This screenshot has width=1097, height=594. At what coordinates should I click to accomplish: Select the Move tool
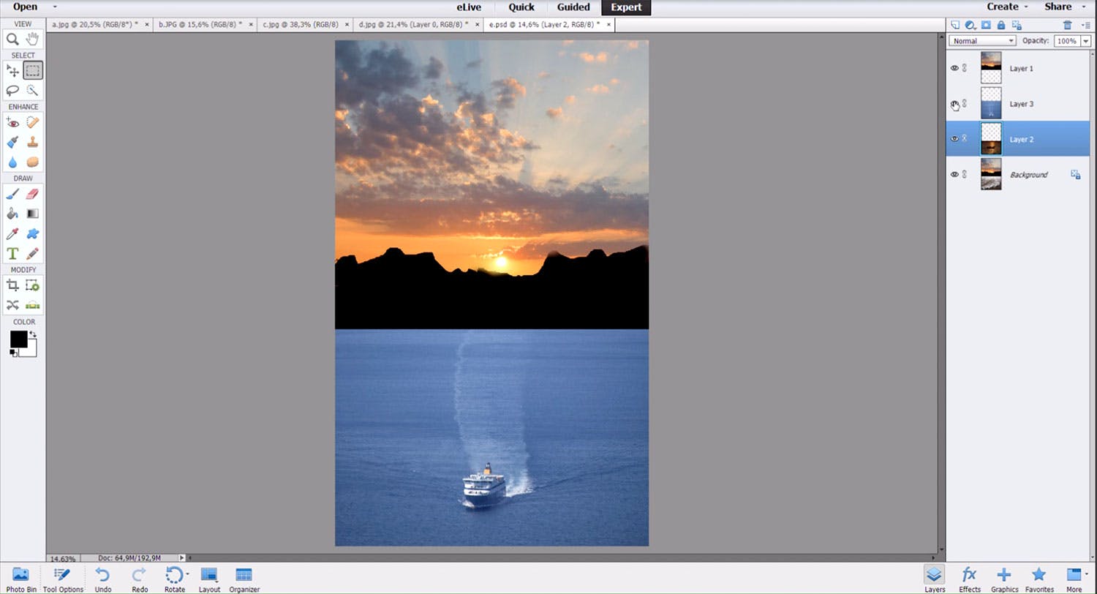click(x=12, y=70)
